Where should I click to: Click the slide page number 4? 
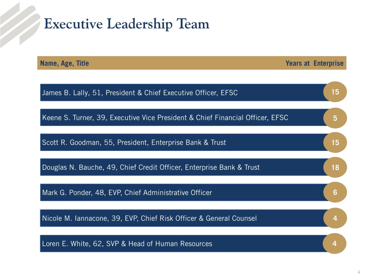(x=359, y=272)
